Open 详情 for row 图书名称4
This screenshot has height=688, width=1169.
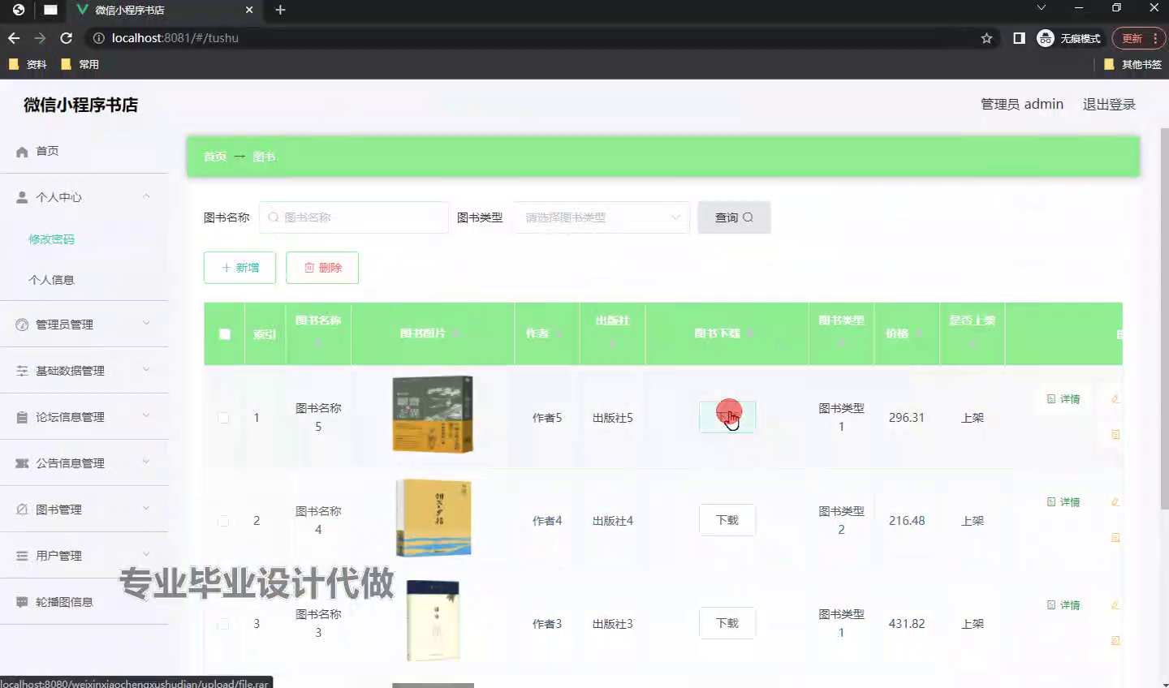pos(1063,502)
